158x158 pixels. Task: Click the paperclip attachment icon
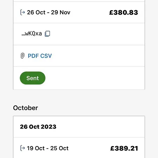tap(22, 56)
